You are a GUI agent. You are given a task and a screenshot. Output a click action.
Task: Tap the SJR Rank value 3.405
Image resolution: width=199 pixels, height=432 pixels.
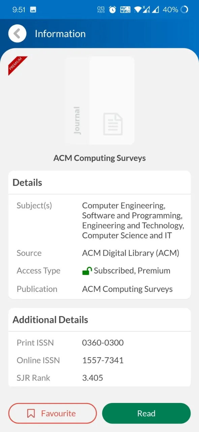coord(92,378)
